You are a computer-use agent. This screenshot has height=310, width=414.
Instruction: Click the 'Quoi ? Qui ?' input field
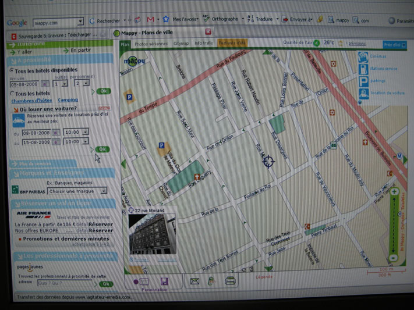click(x=65, y=283)
